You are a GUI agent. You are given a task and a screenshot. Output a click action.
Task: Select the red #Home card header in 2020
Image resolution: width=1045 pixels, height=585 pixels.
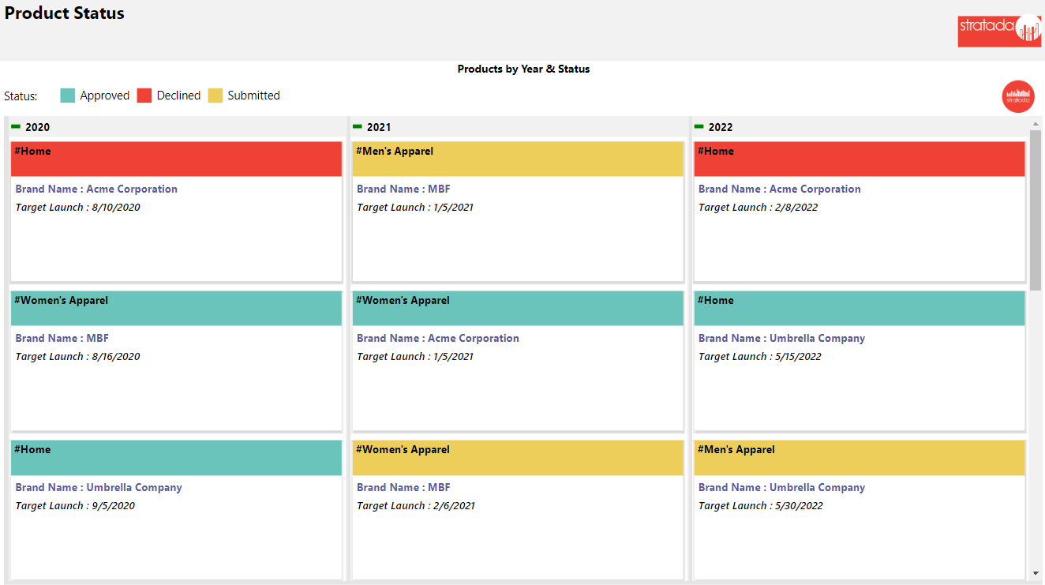point(176,159)
